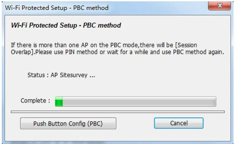Click the green filled portion of progress bar
The width and height of the screenshot is (240, 144).
point(59,102)
